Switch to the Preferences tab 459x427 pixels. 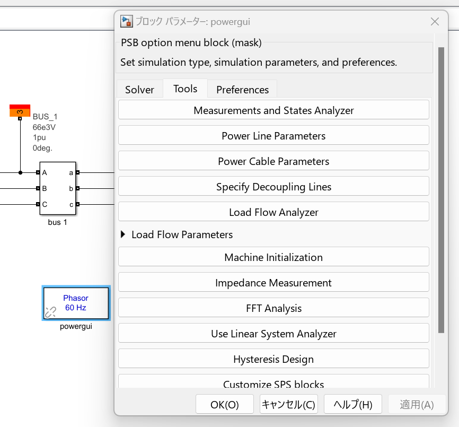tap(242, 89)
